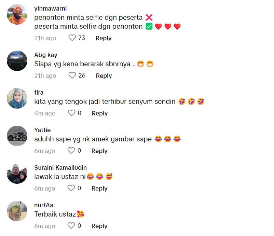Click the Suraini Kamalludin username
Screen dimensions: 274x236
[x=60, y=168]
